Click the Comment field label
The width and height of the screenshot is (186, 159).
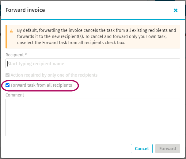15,95
